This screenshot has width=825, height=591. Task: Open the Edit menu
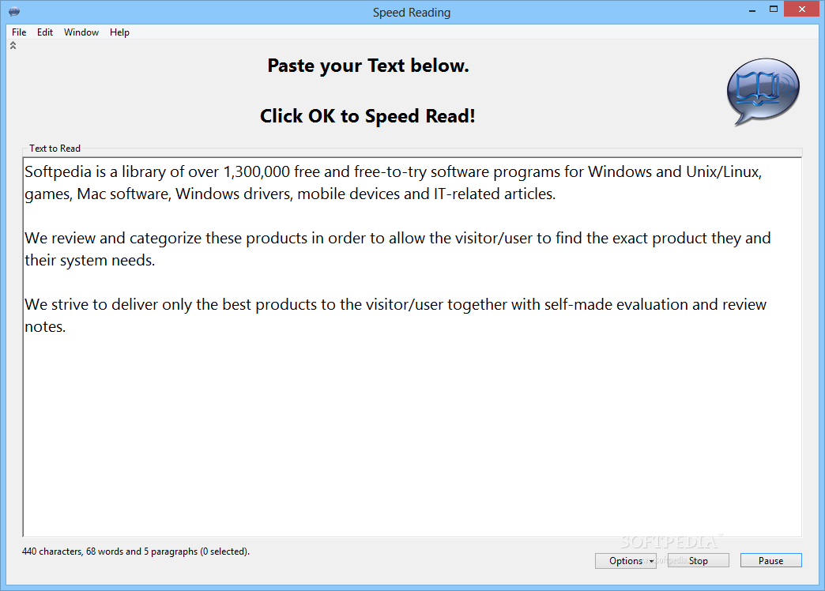[x=45, y=32]
